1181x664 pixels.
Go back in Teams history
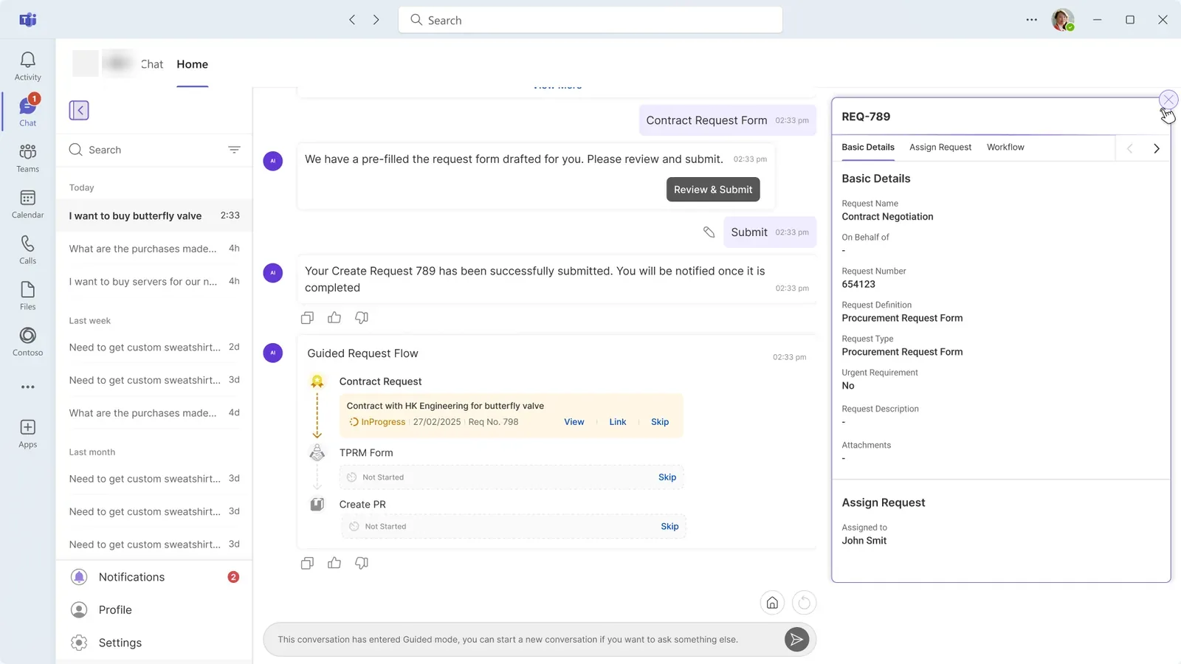click(x=352, y=20)
